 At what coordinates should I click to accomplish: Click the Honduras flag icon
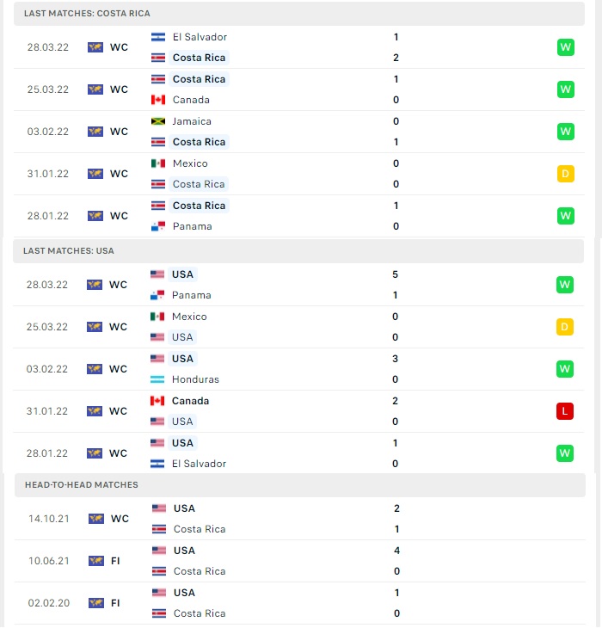coord(157,379)
